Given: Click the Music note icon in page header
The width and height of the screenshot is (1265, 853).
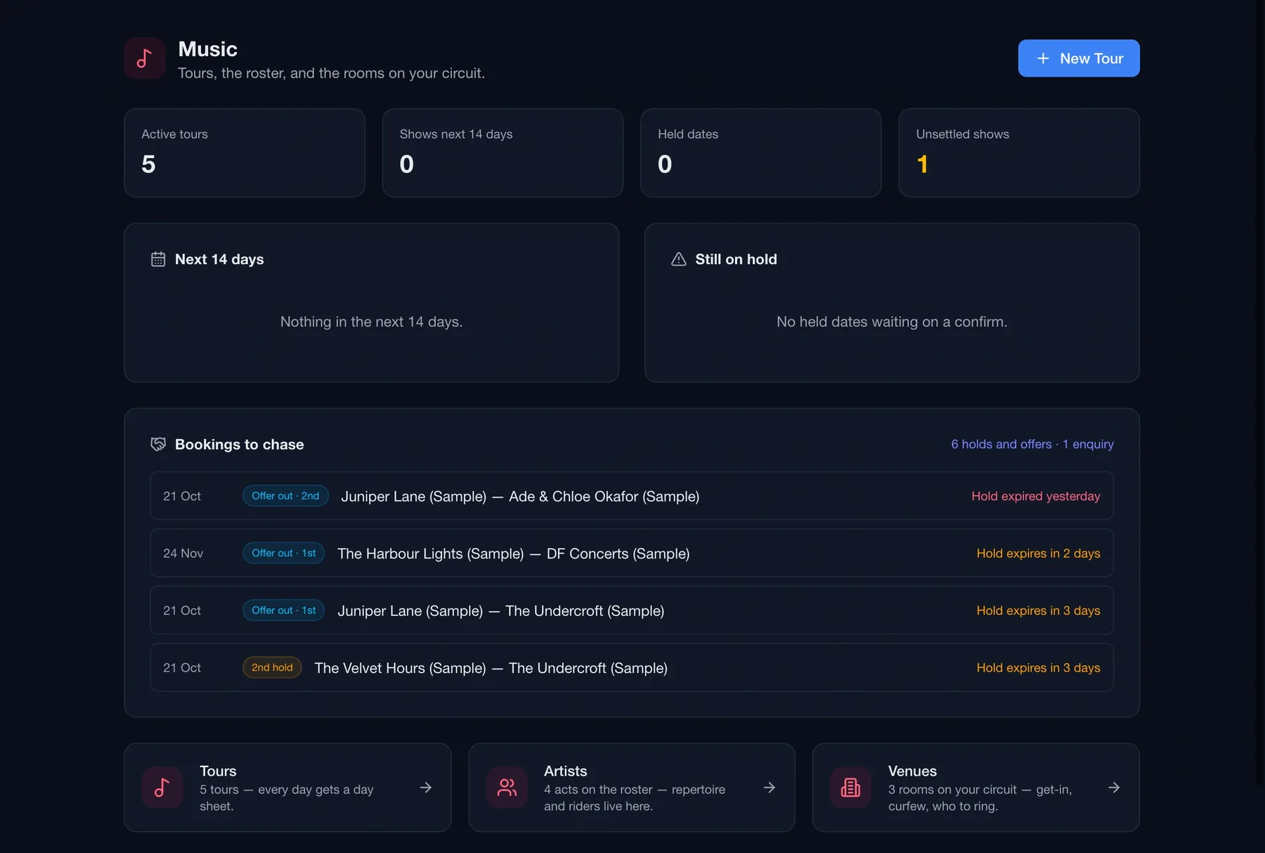Looking at the screenshot, I should point(145,58).
